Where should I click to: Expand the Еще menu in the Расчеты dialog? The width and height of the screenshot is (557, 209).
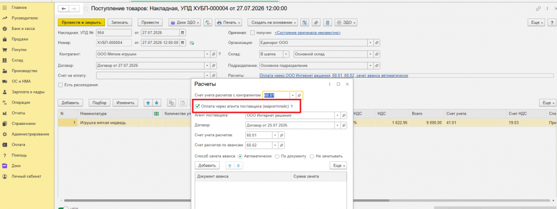(338, 166)
